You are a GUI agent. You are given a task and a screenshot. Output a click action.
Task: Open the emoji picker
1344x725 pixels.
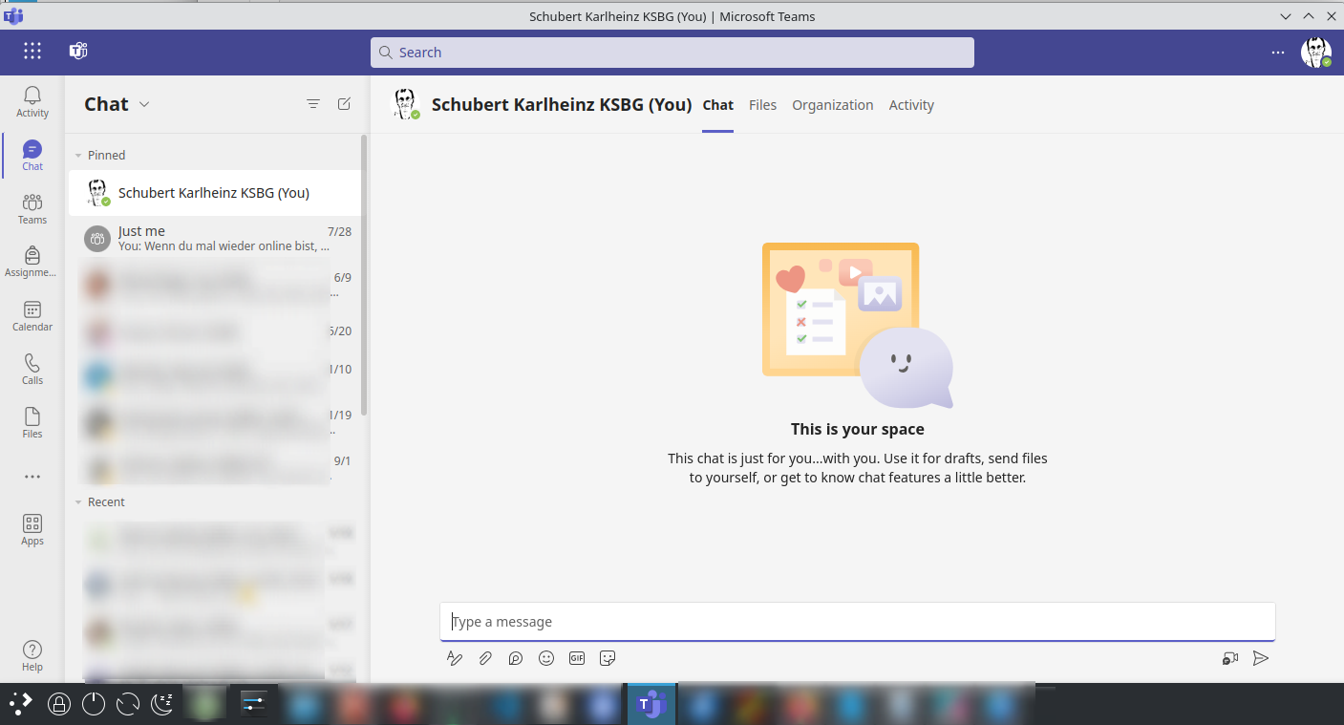pyautogui.click(x=546, y=658)
